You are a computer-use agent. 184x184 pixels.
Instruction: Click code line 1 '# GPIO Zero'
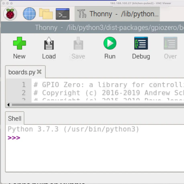(109, 85)
